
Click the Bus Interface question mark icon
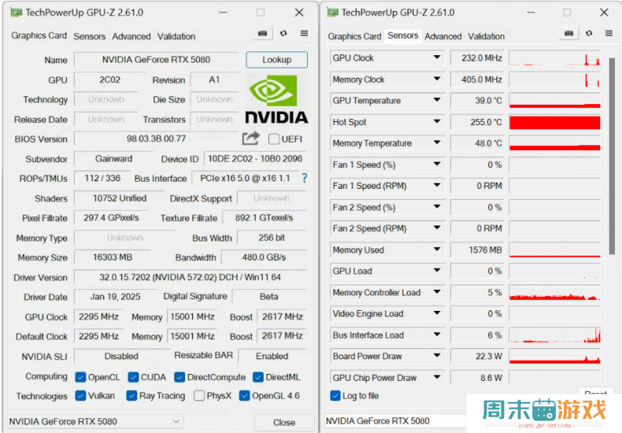304,178
